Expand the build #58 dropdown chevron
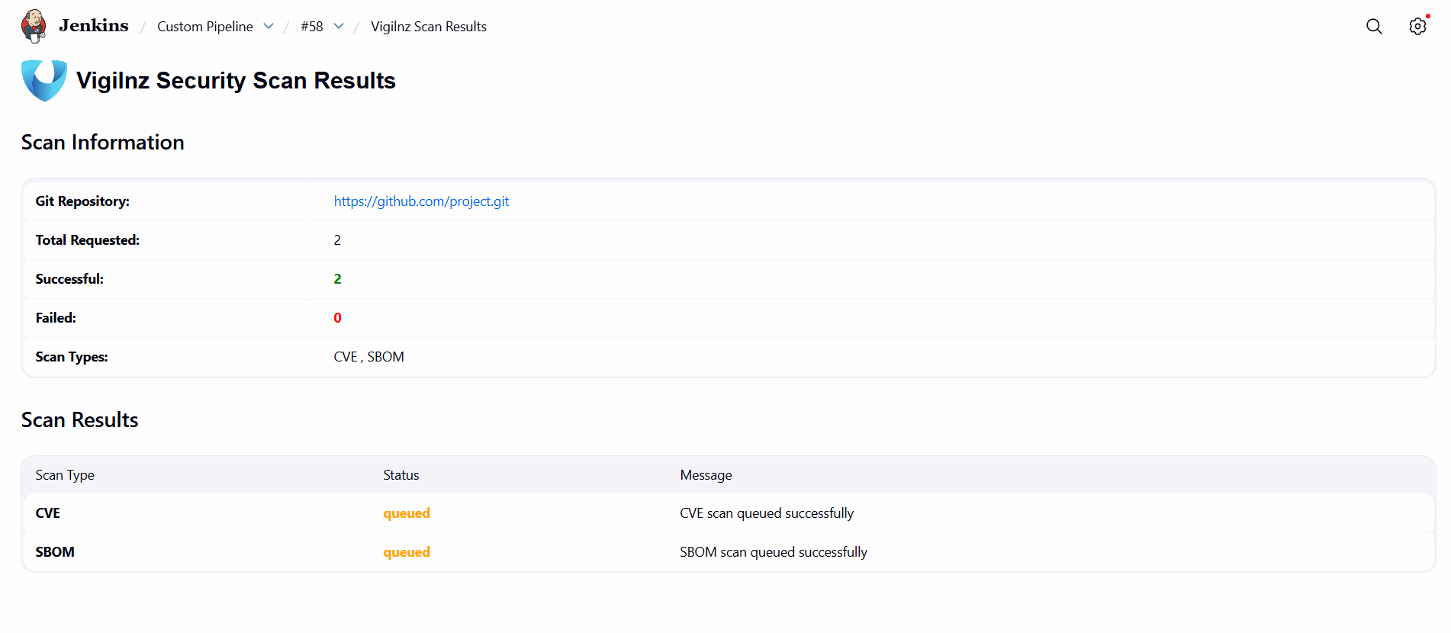The height and width of the screenshot is (633, 1451). pos(339,27)
